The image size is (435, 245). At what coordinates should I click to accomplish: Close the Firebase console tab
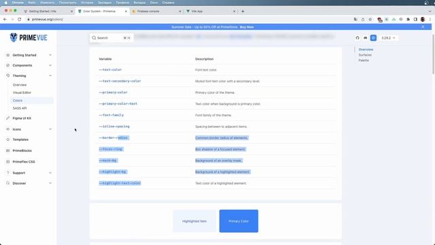180,12
